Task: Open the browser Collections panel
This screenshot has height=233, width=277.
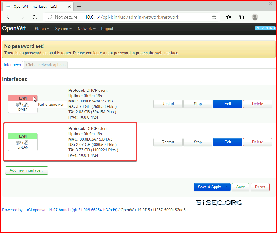Action: point(242,17)
